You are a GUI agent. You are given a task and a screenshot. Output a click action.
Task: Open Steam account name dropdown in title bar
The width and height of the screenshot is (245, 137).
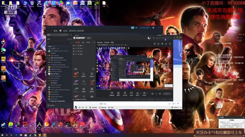(146, 28)
